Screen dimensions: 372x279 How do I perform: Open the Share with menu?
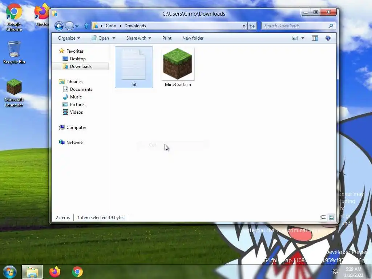[139, 38]
